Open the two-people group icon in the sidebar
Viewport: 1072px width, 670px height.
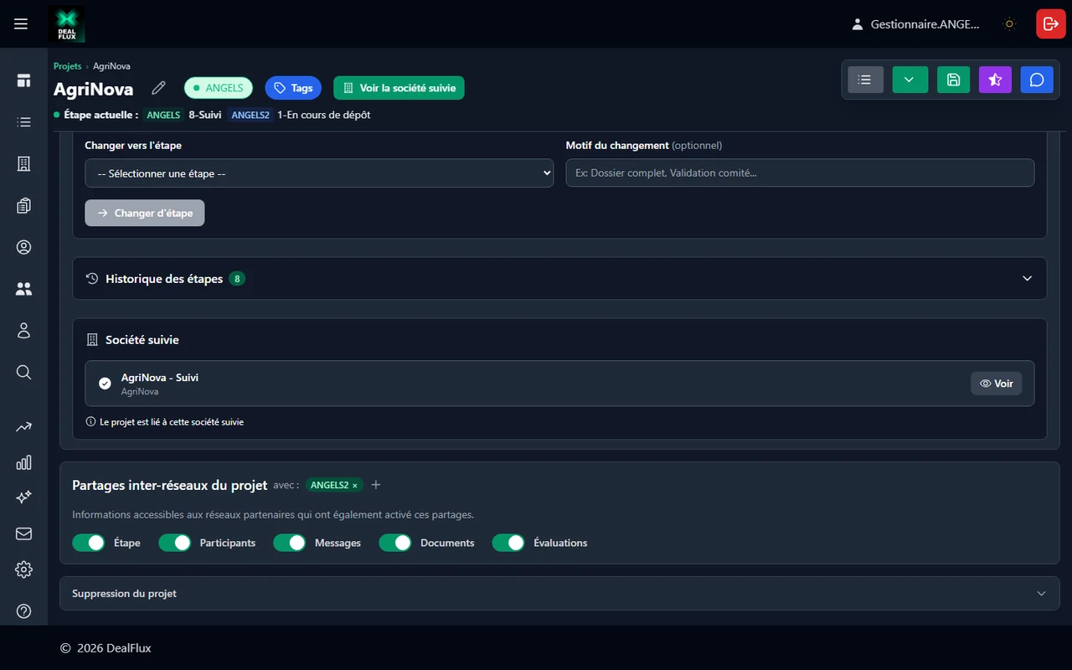(x=23, y=289)
